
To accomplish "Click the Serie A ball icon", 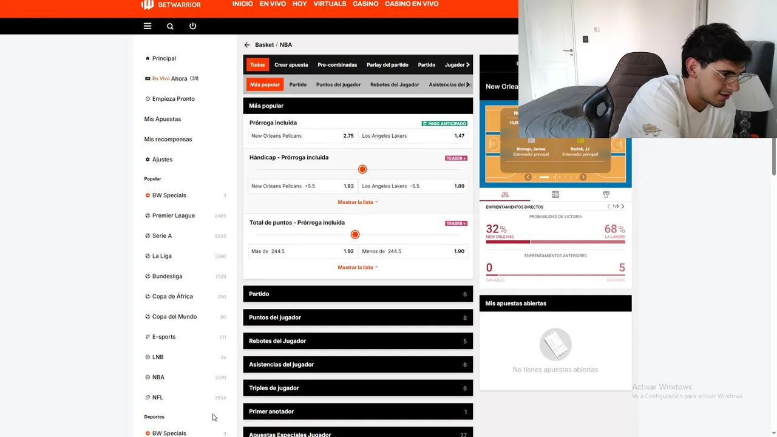I will pos(148,236).
